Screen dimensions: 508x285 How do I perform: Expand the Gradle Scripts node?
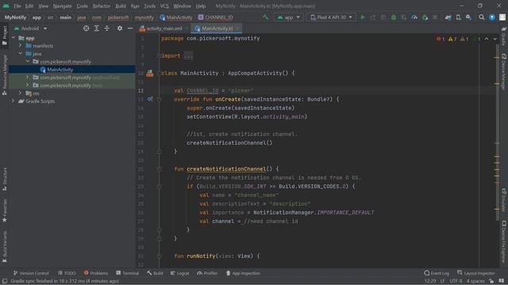click(x=13, y=101)
